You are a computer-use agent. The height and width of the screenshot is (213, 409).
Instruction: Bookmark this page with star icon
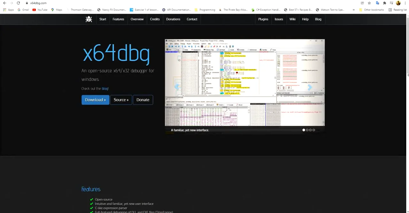pyautogui.click(x=369, y=3)
